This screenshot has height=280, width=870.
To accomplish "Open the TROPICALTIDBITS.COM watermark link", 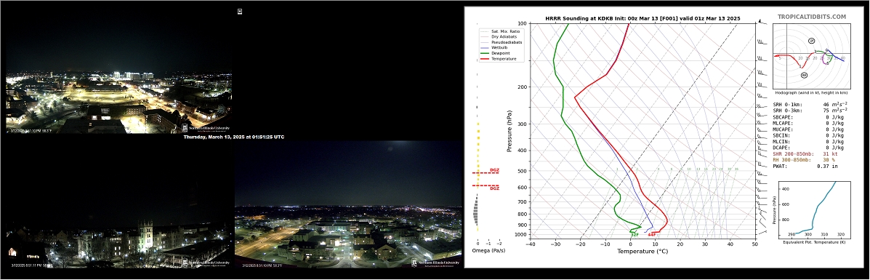I will click(x=812, y=17).
